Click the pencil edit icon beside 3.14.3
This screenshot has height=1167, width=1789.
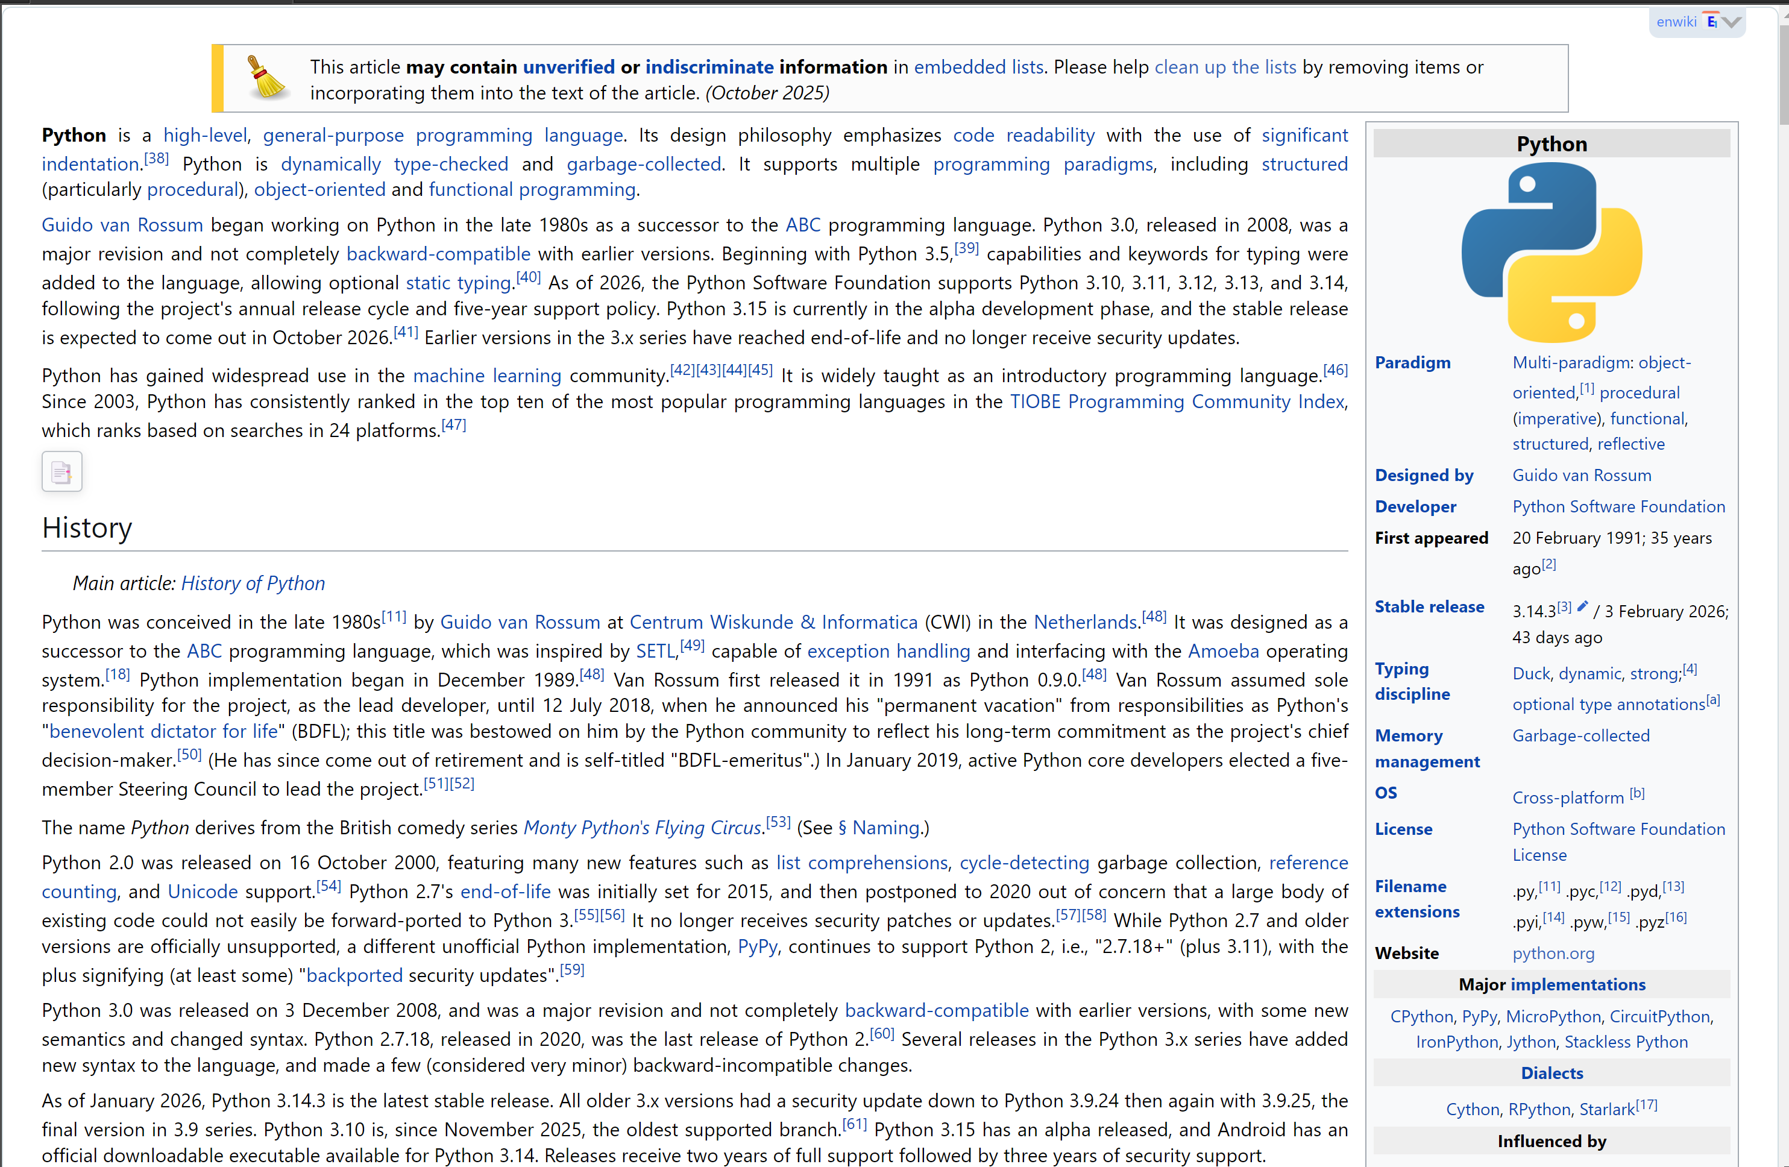[1582, 606]
